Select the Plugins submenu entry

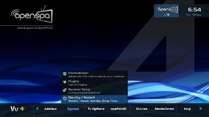(x=95, y=83)
